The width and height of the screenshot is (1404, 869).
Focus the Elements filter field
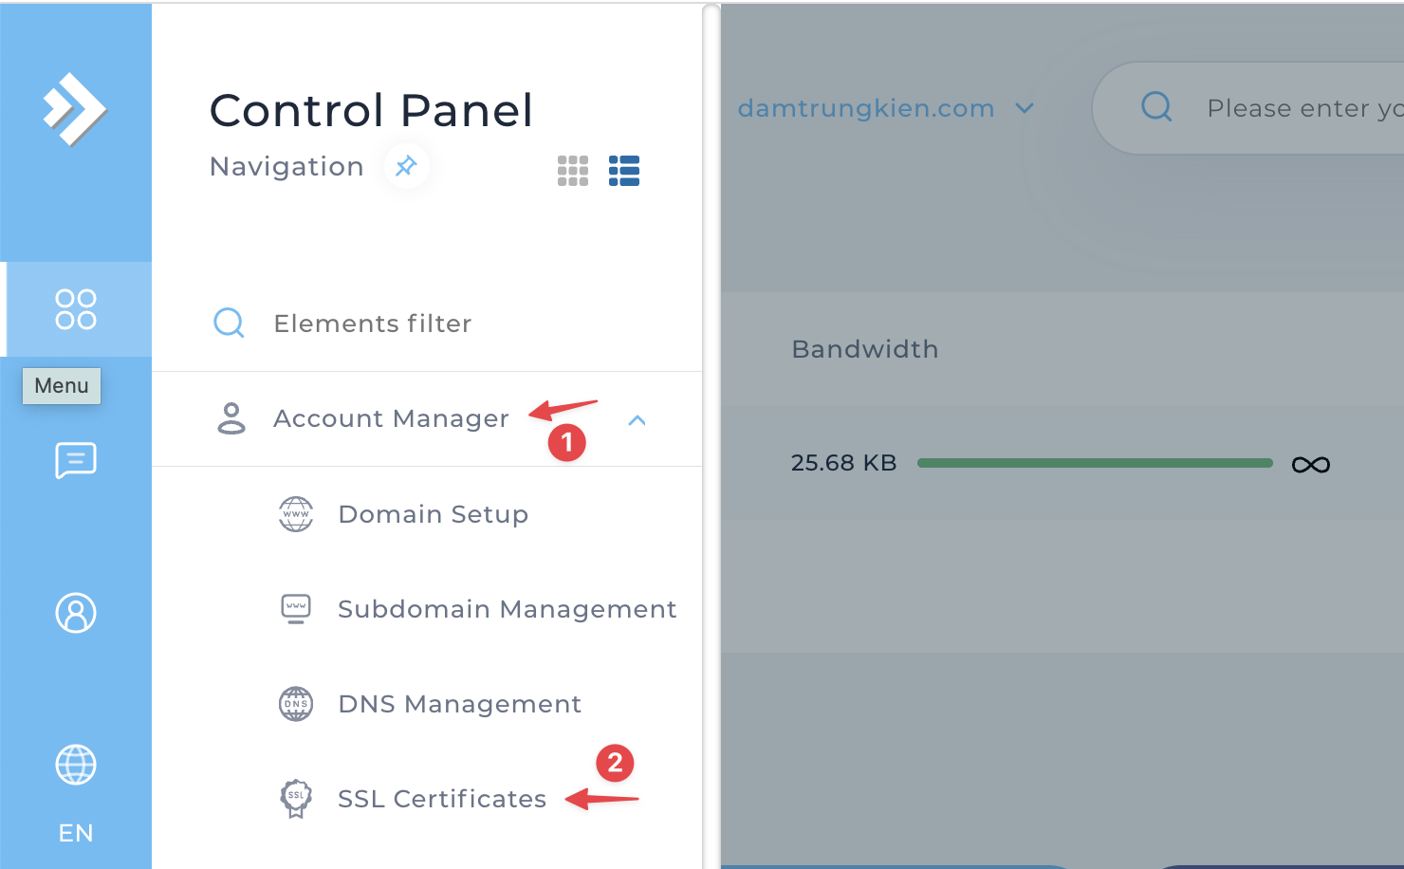[427, 324]
